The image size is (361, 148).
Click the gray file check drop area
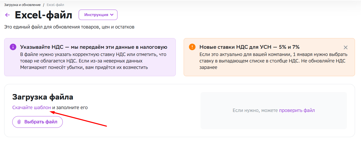click(274, 110)
